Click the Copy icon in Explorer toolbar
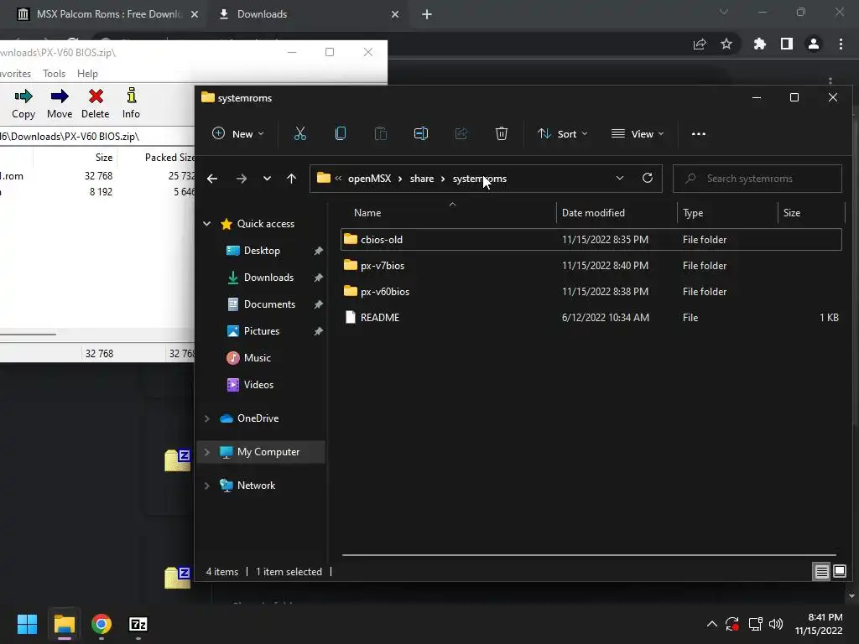The width and height of the screenshot is (859, 644). click(341, 133)
